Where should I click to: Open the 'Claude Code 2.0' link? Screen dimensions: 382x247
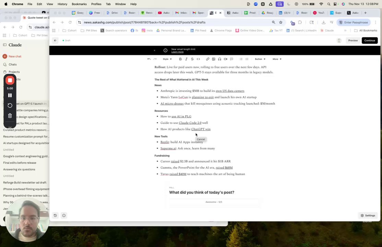coord(190,123)
